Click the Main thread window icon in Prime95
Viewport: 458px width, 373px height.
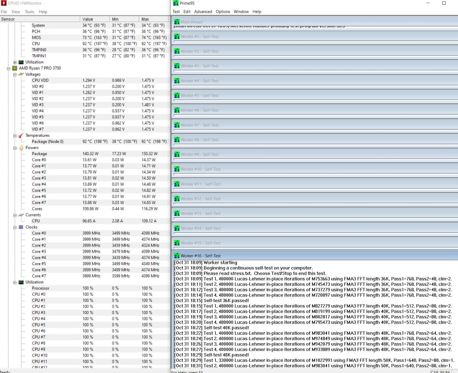point(177,22)
